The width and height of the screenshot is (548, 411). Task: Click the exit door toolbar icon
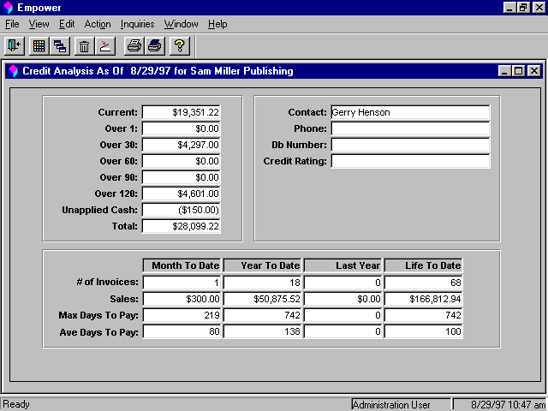(15, 45)
